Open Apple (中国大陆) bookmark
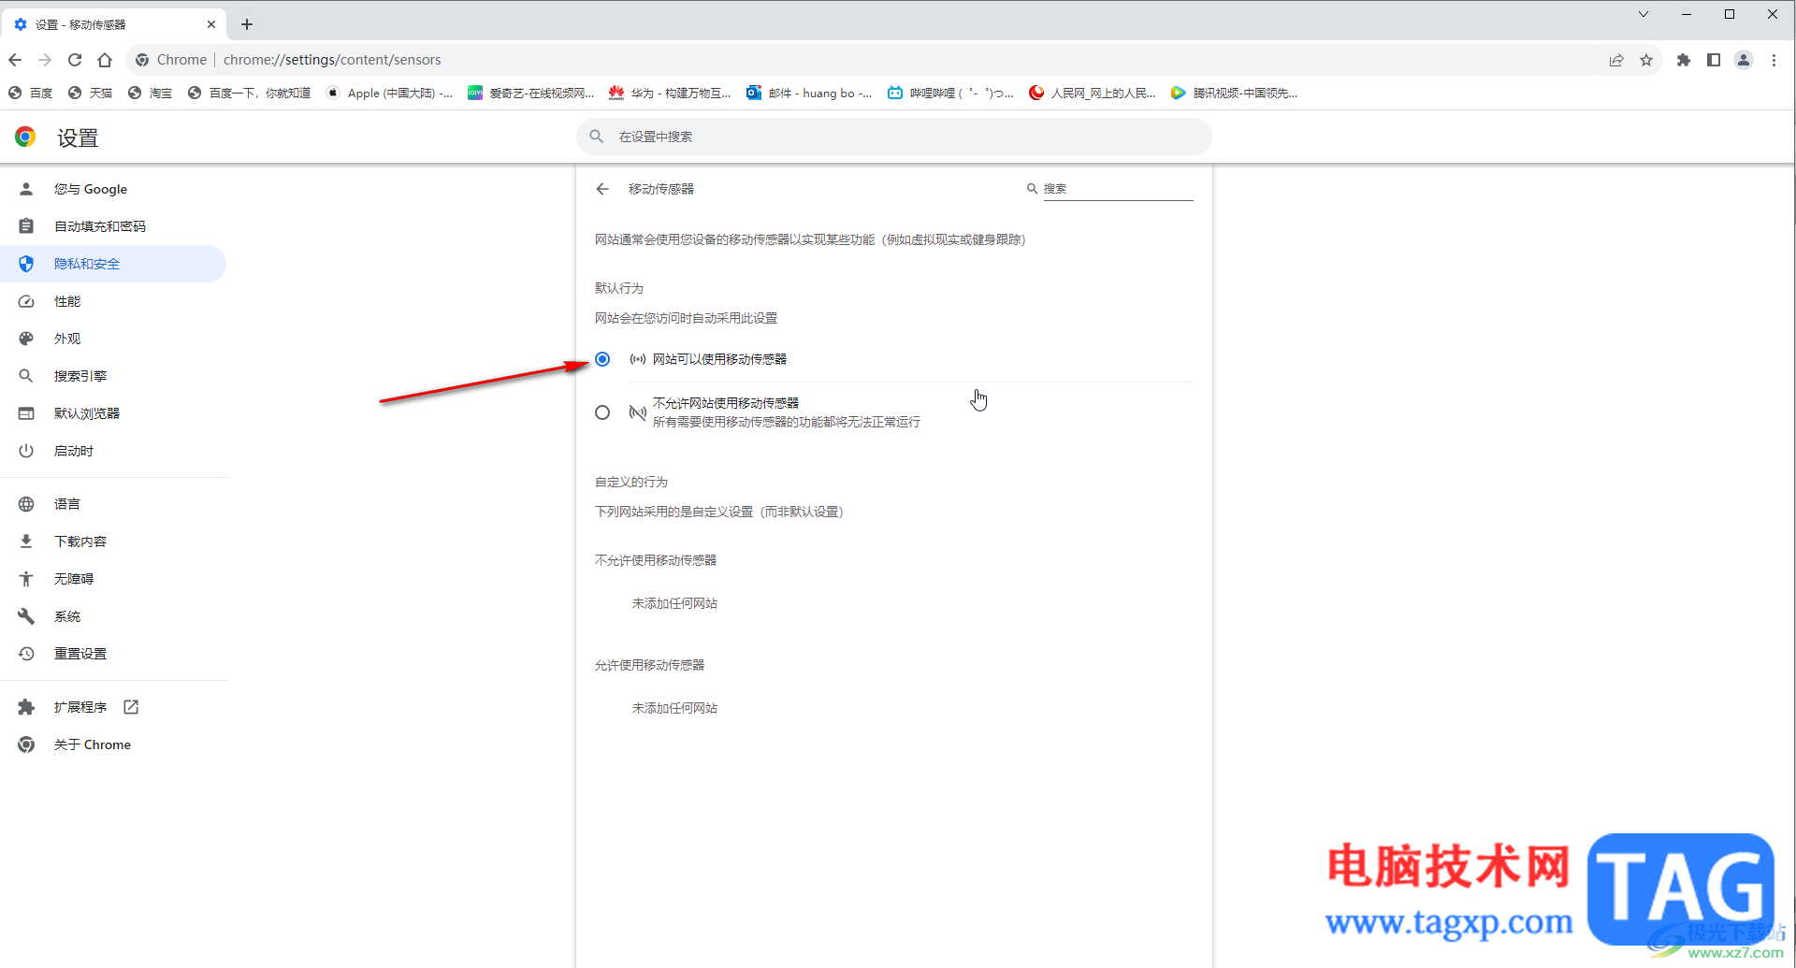1796x968 pixels. coord(389,93)
